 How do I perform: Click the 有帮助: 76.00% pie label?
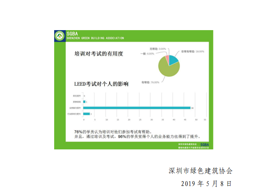click(x=150, y=82)
